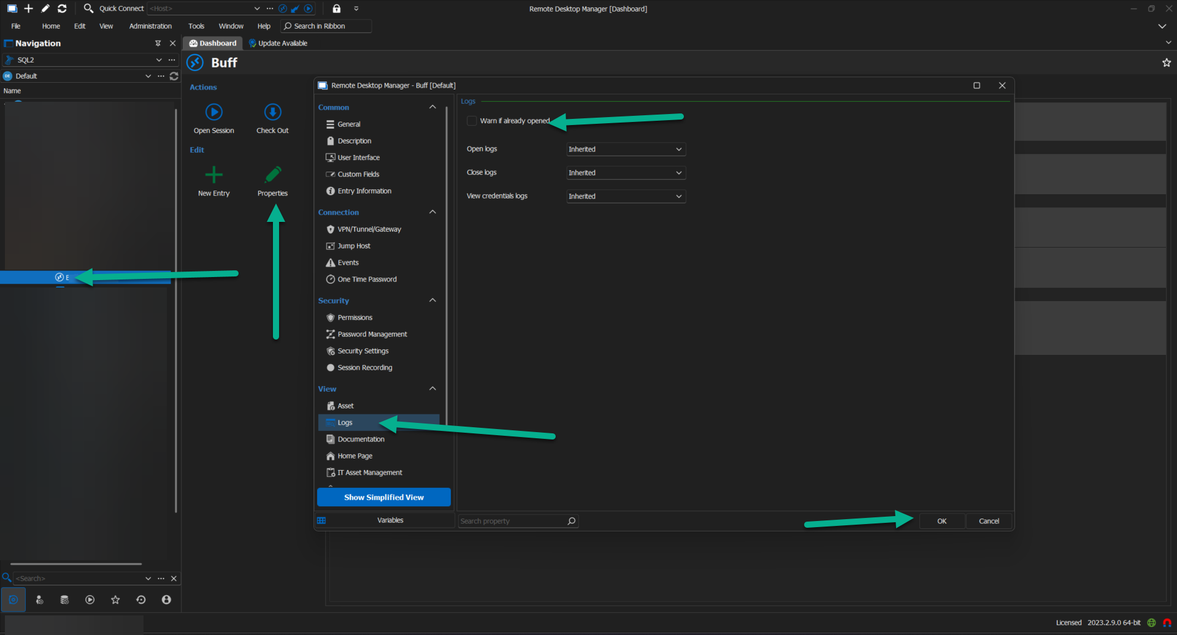Collapse the Connection section
The image size is (1177, 635).
pos(432,212)
